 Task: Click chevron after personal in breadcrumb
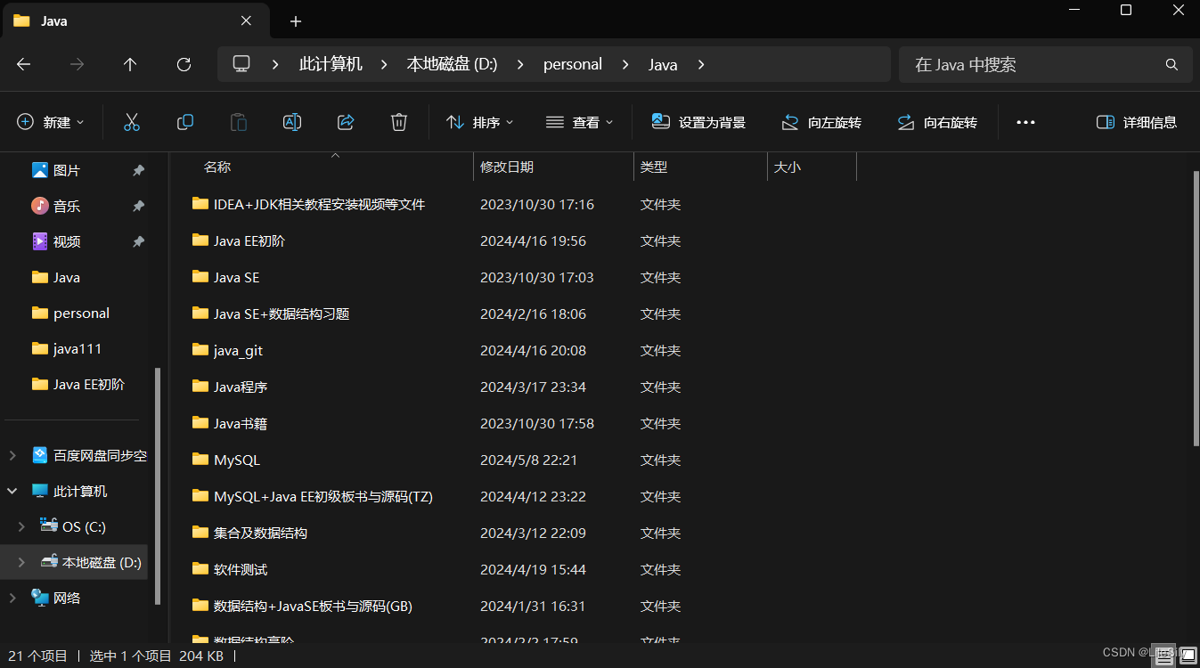[625, 64]
